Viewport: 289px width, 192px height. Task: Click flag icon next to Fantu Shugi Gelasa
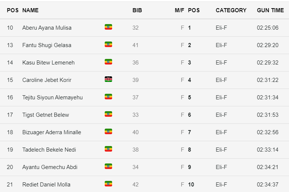[108, 44]
